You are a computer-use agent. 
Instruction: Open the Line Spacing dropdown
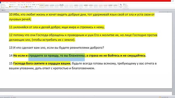(x=33, y=7)
